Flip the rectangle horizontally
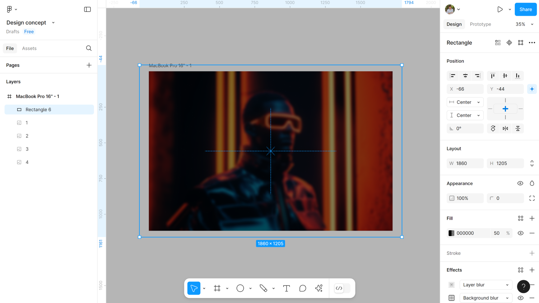Viewport: 539px width, 303px height. [505, 128]
